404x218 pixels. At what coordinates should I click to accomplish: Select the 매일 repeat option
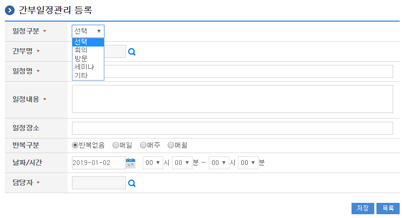[116, 145]
